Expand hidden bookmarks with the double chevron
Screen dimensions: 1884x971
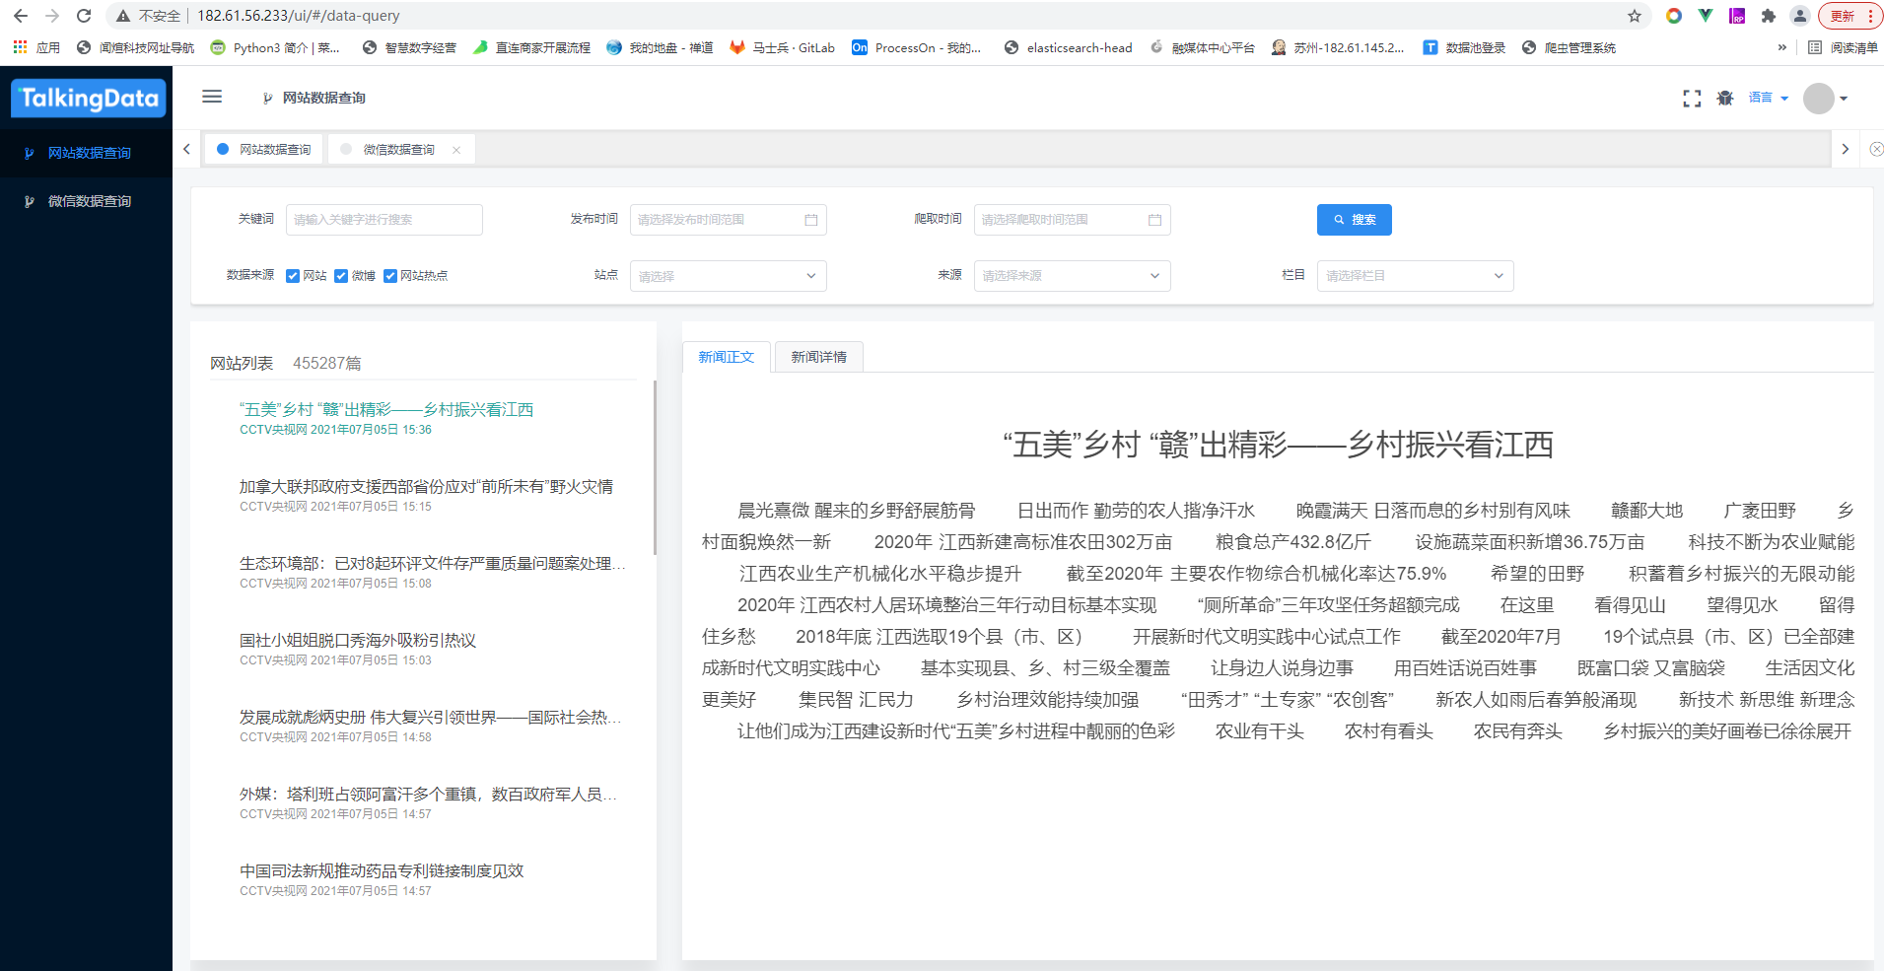pos(1782,47)
